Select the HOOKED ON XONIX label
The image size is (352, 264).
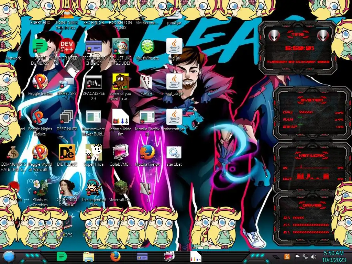[x=121, y=25]
